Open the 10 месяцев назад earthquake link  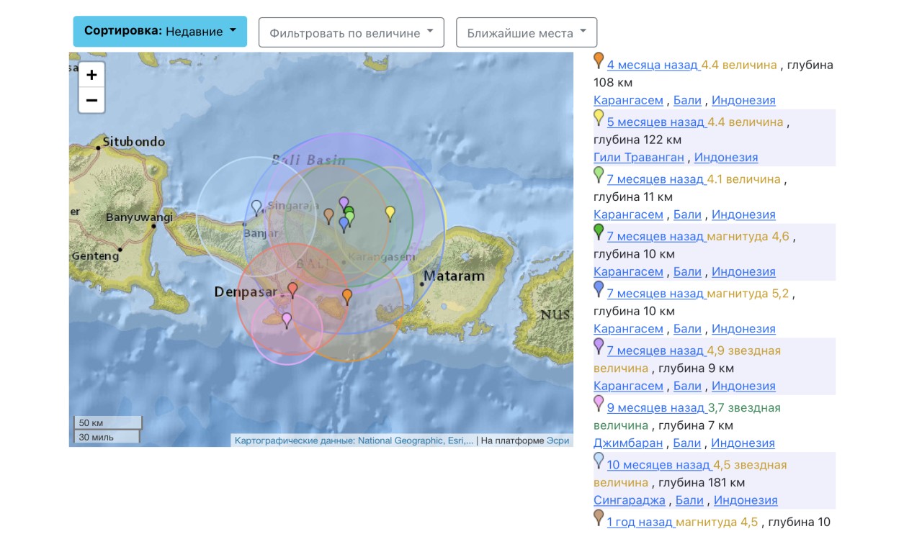tap(658, 465)
